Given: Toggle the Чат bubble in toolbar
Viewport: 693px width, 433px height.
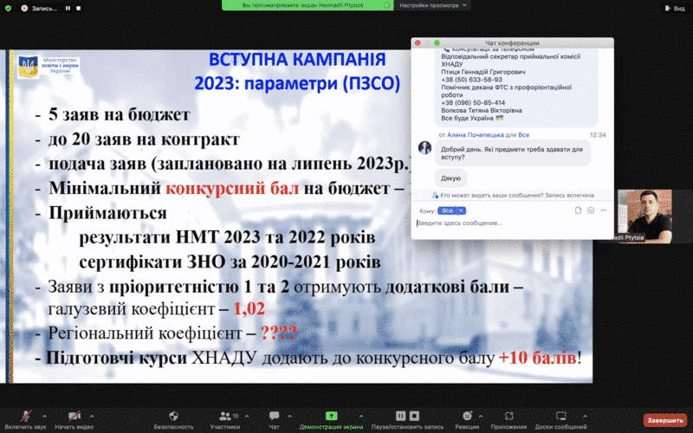Looking at the screenshot, I should pos(274,416).
